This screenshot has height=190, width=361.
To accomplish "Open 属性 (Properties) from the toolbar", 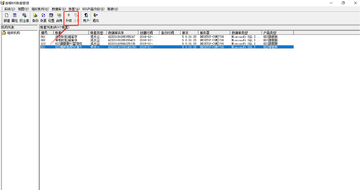I will pos(15,18).
